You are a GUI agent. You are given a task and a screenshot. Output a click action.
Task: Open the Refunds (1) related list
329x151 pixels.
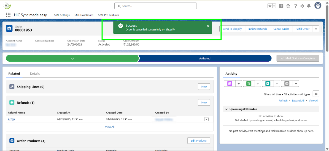tap(26, 103)
